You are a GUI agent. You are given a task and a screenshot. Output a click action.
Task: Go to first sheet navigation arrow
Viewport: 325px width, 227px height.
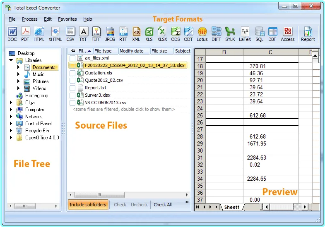tap(197, 207)
